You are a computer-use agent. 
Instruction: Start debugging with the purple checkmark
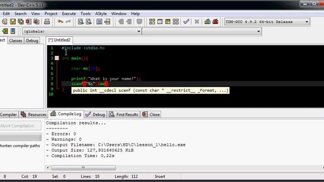(x=186, y=21)
